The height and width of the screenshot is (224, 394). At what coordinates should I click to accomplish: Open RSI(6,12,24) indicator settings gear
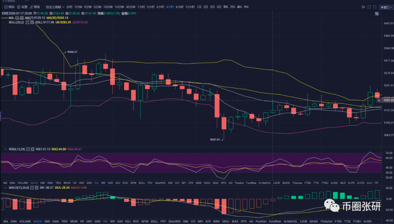tap(28, 149)
